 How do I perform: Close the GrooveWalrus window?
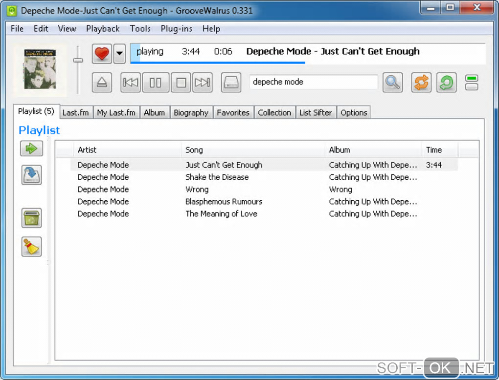click(x=476, y=8)
